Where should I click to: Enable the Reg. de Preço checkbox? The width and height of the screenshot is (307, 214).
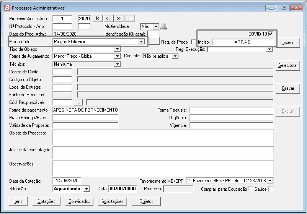tap(193, 42)
